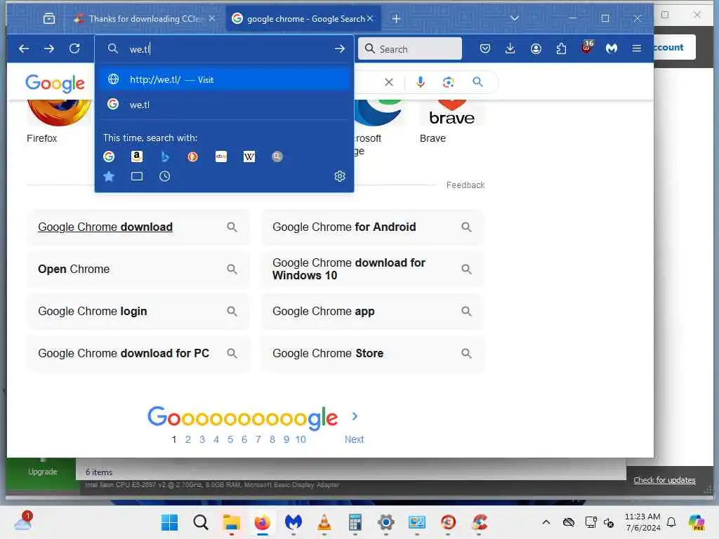Start Google voice search microphone
The width and height of the screenshot is (719, 539).
[421, 82]
